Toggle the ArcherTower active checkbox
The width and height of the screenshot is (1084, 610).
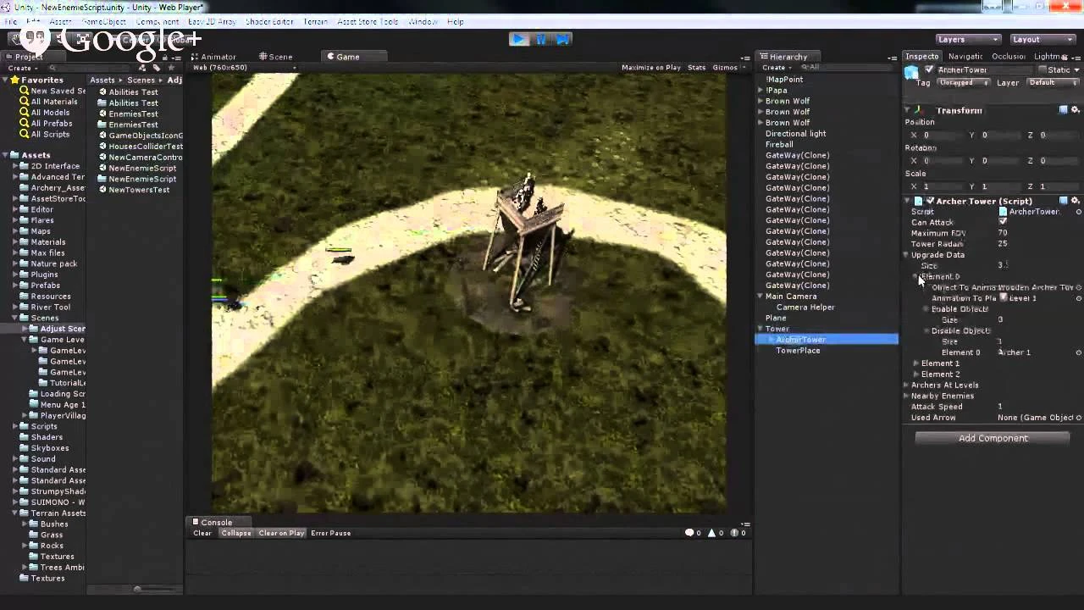929,69
